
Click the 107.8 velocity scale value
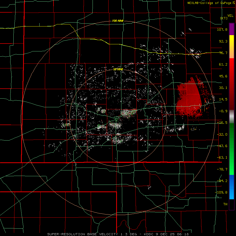pos(222,29)
